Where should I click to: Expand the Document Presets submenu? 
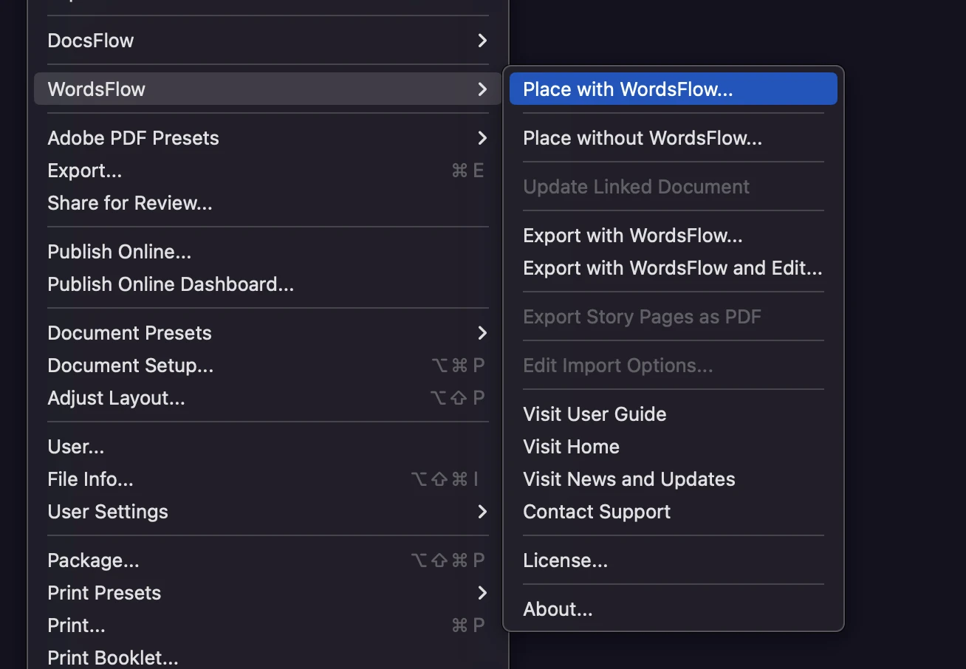pos(268,333)
